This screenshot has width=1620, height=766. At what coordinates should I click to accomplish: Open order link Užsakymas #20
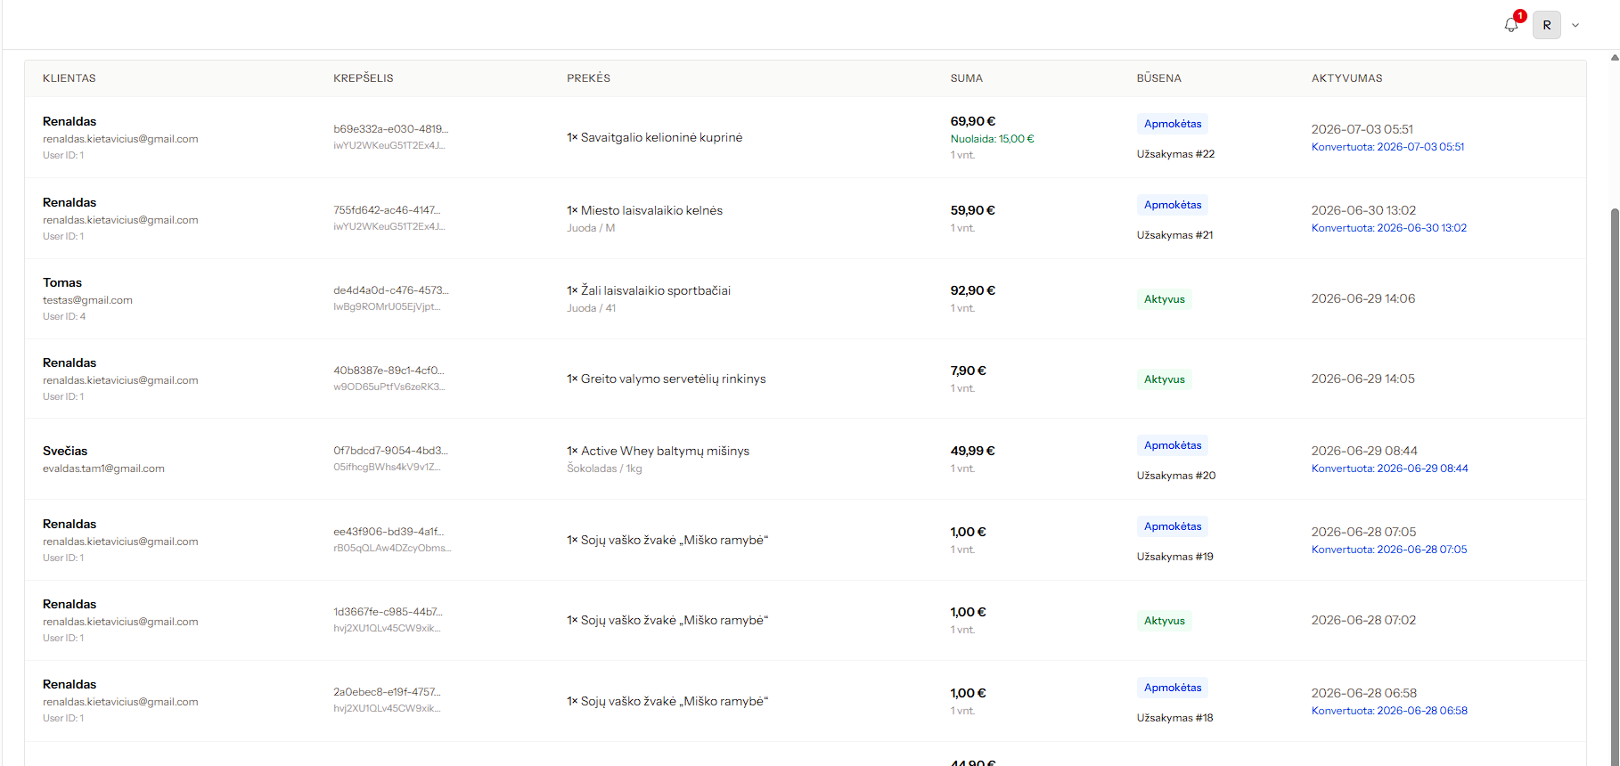click(x=1176, y=476)
